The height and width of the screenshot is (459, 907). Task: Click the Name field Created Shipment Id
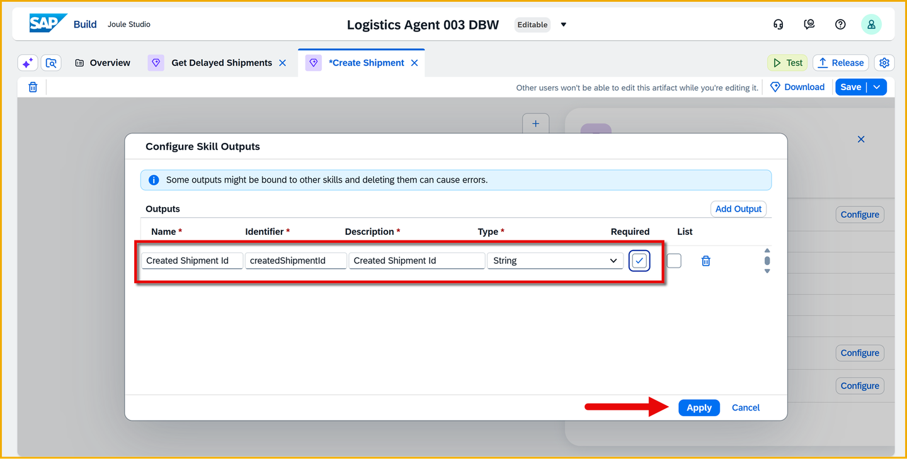pyautogui.click(x=192, y=261)
